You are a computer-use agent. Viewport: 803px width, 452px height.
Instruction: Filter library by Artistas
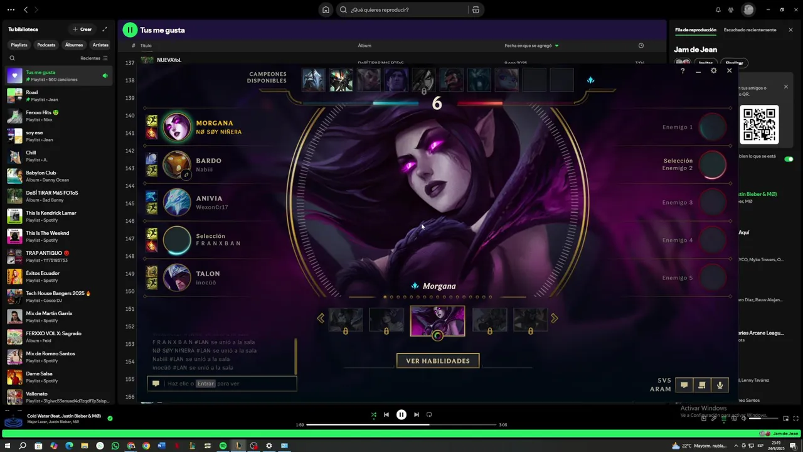coord(100,45)
